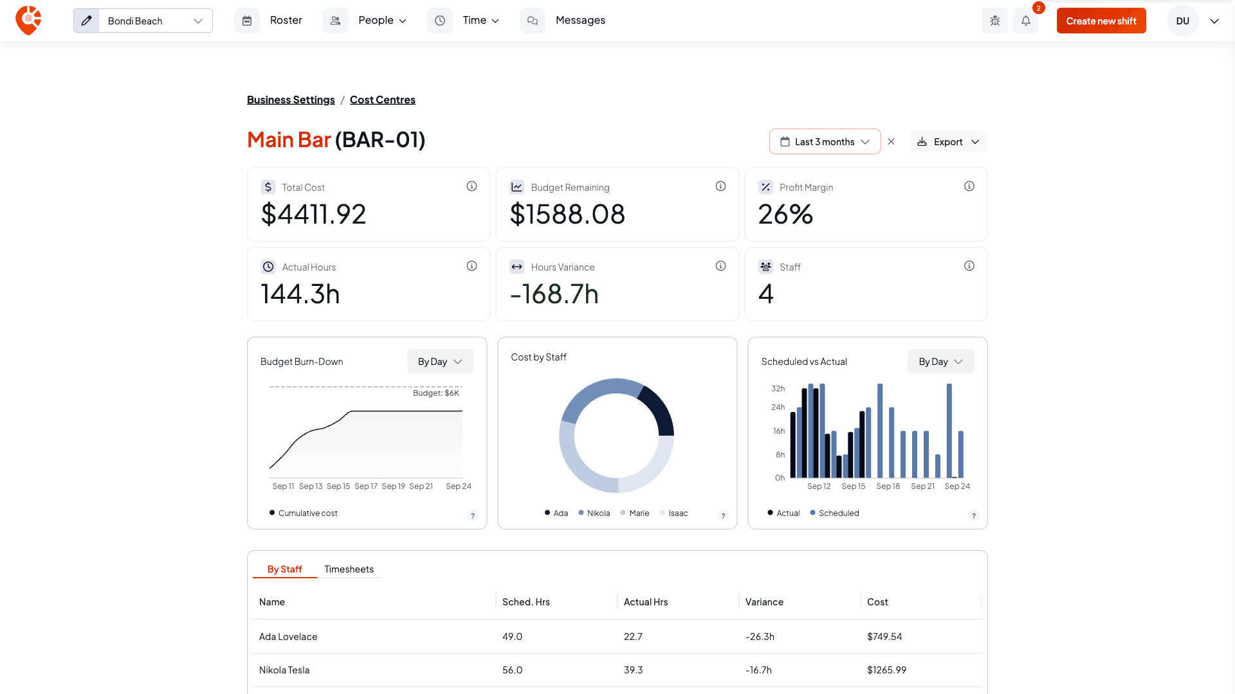1235x694 pixels.
Task: Change Scheduled vs Actual By Day dropdown
Action: coord(940,361)
